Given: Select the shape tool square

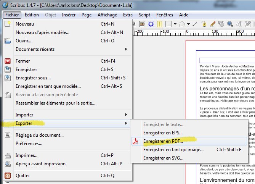Looking at the screenshot, I should 168,24.
